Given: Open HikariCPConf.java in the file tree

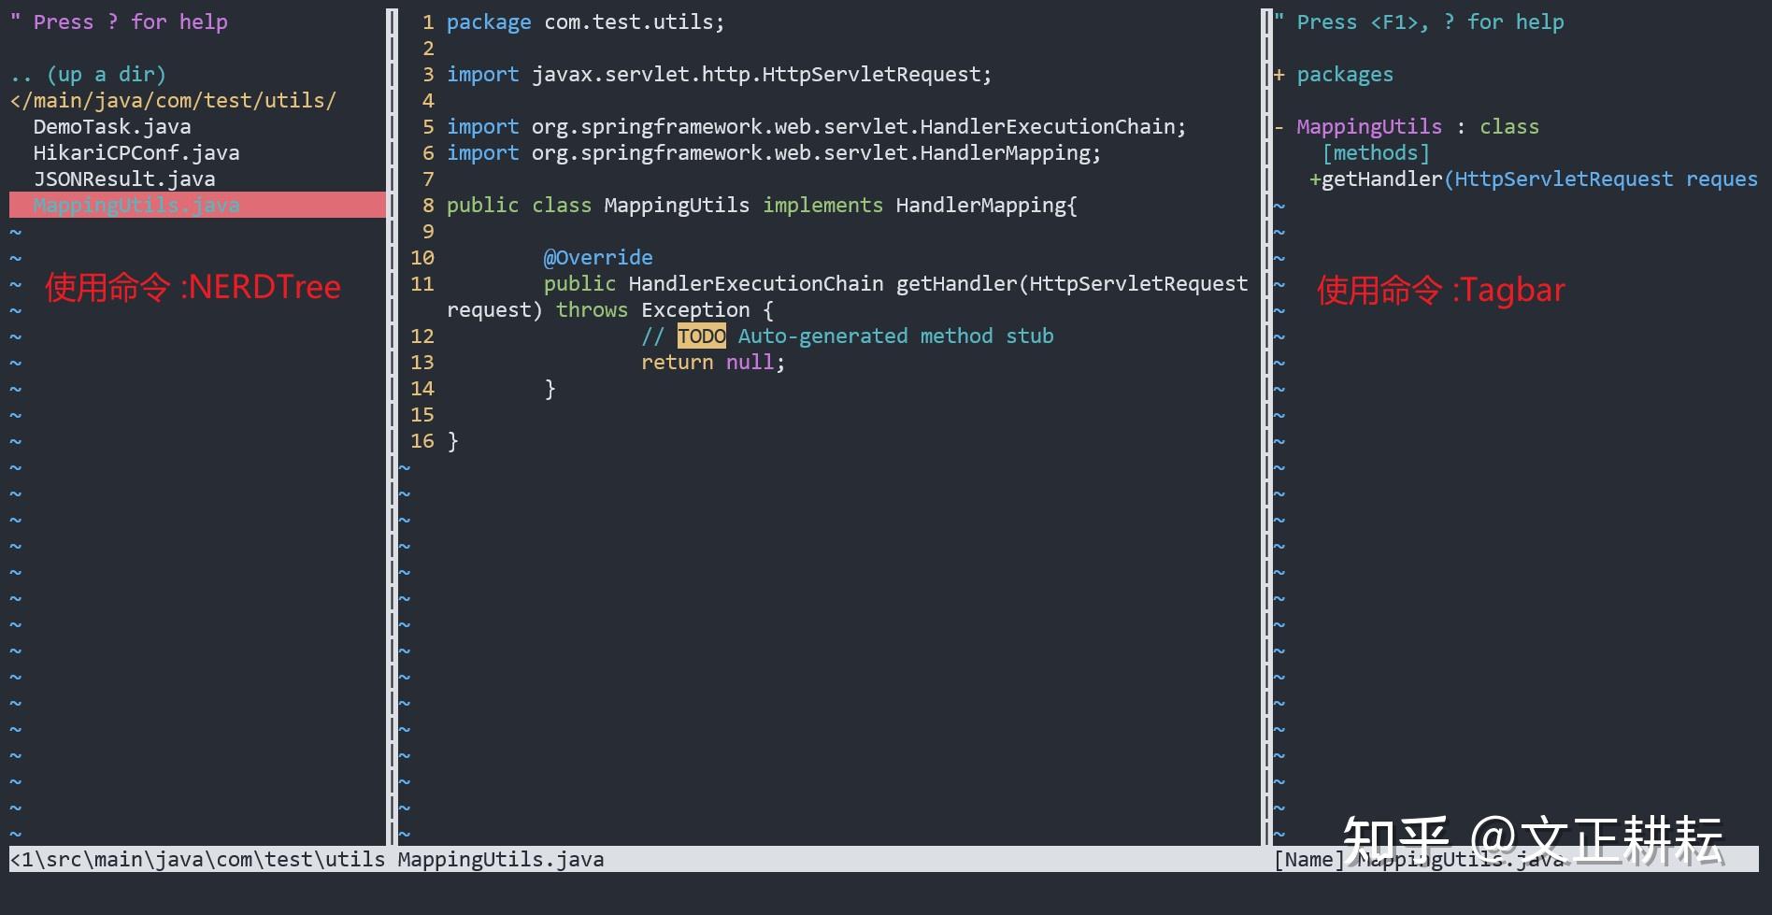Looking at the screenshot, I should pyautogui.click(x=136, y=152).
